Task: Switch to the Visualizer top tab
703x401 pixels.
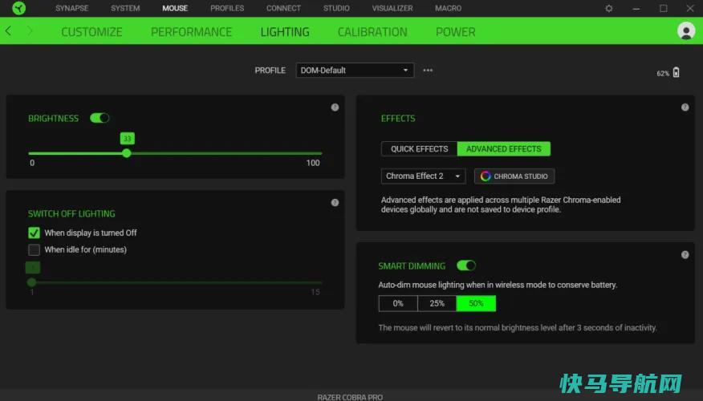Action: [392, 8]
